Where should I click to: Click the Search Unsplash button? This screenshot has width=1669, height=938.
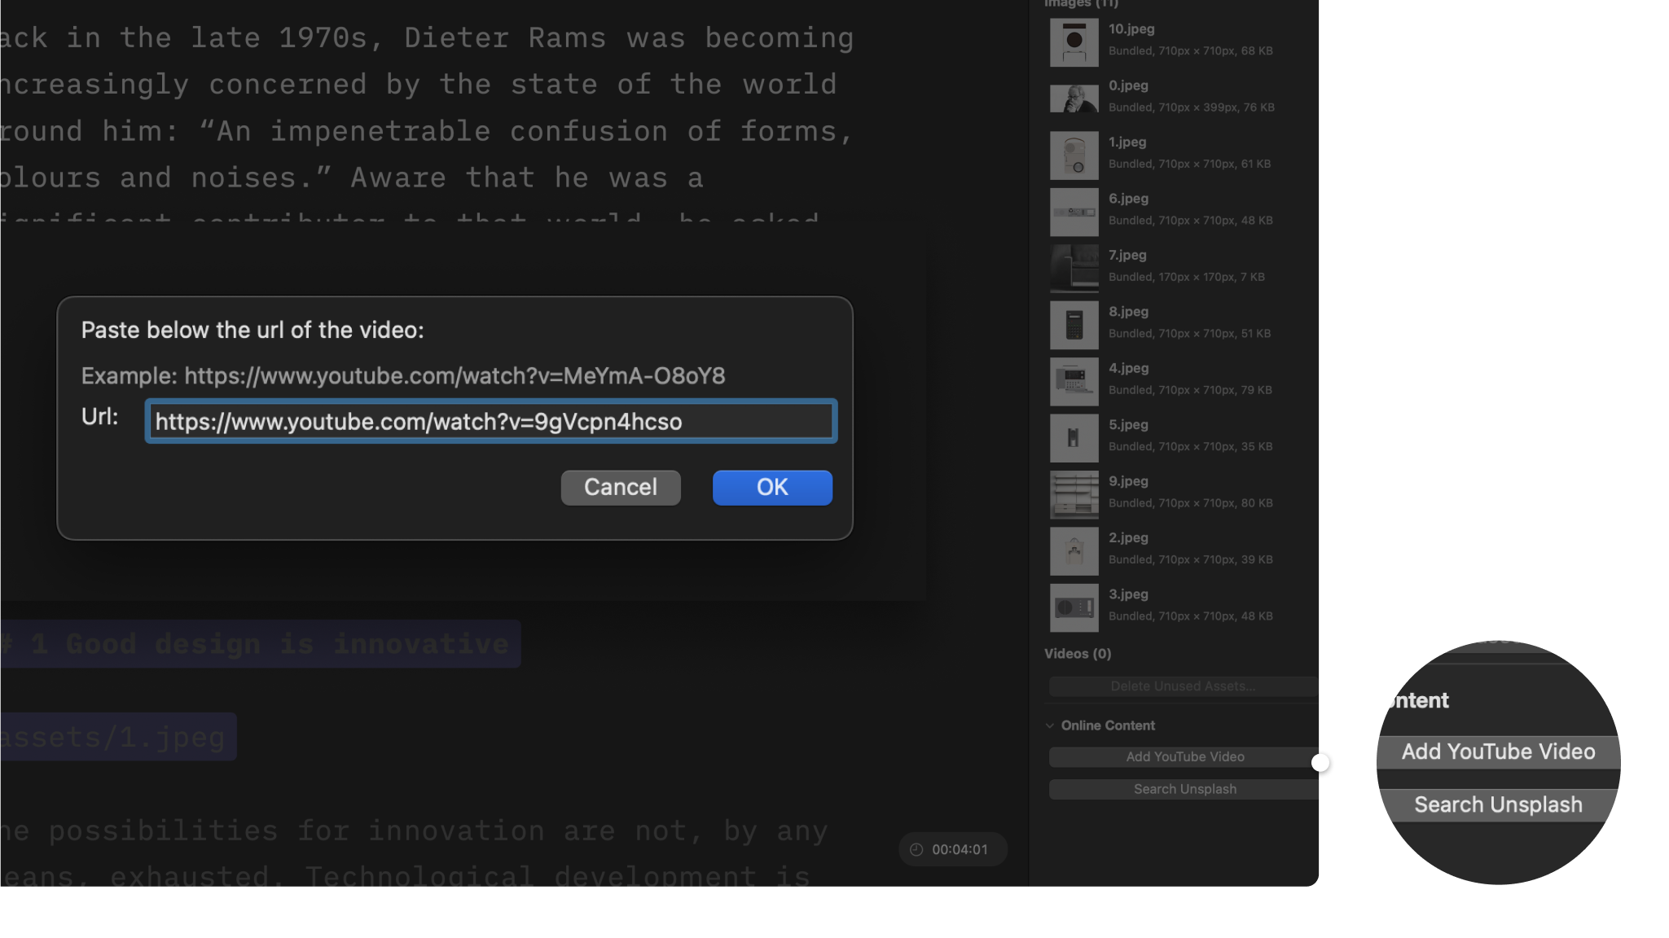1184,788
